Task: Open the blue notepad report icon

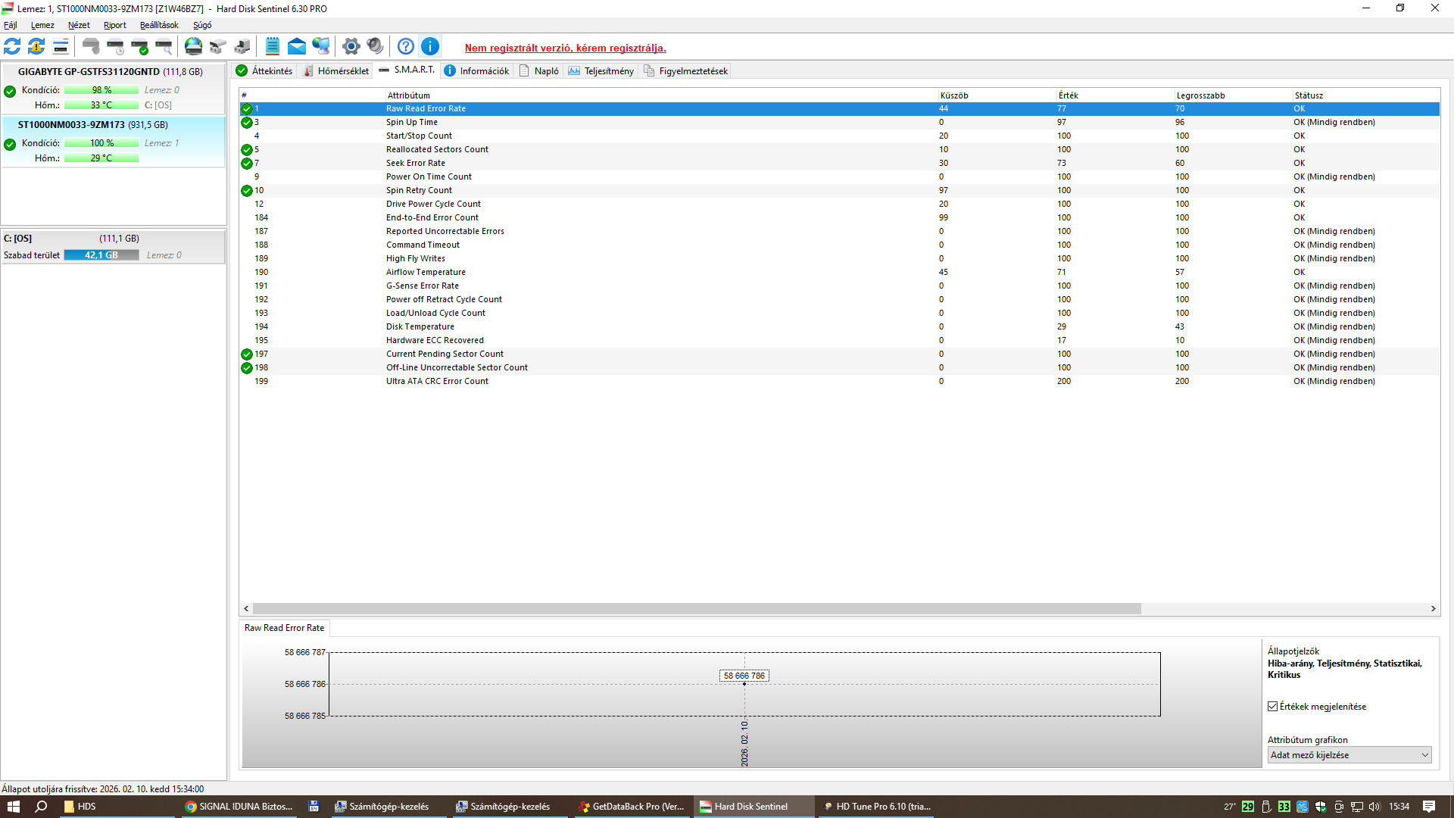Action: click(273, 46)
